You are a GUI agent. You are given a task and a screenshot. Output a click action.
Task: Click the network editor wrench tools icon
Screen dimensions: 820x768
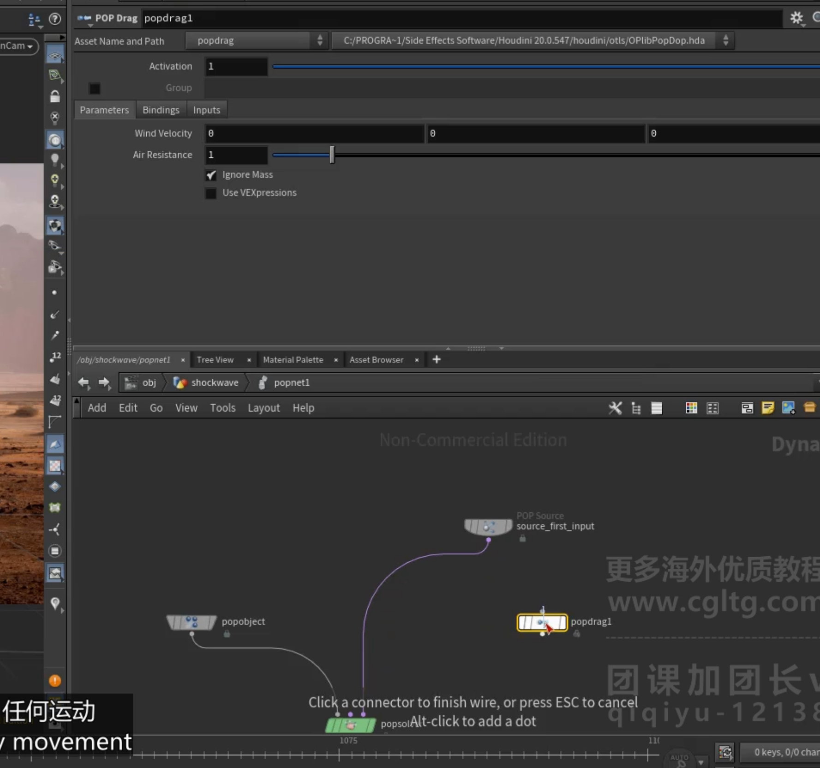615,408
